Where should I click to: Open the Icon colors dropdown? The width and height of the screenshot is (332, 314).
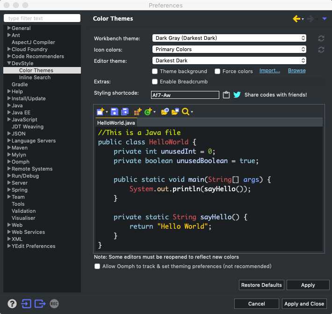pyautogui.click(x=229, y=49)
